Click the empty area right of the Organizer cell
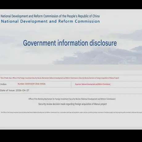142x142 pixels. (x=126, y=84)
